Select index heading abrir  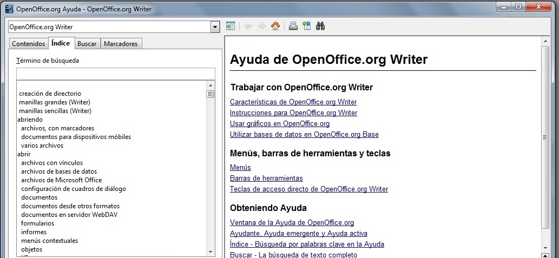[24, 154]
